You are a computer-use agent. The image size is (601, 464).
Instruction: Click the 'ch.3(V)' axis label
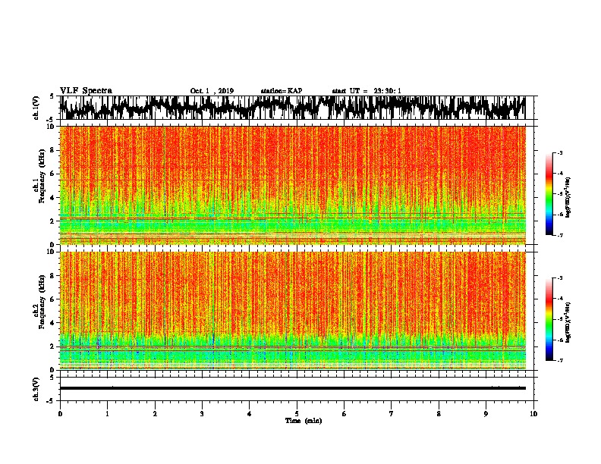point(36,390)
